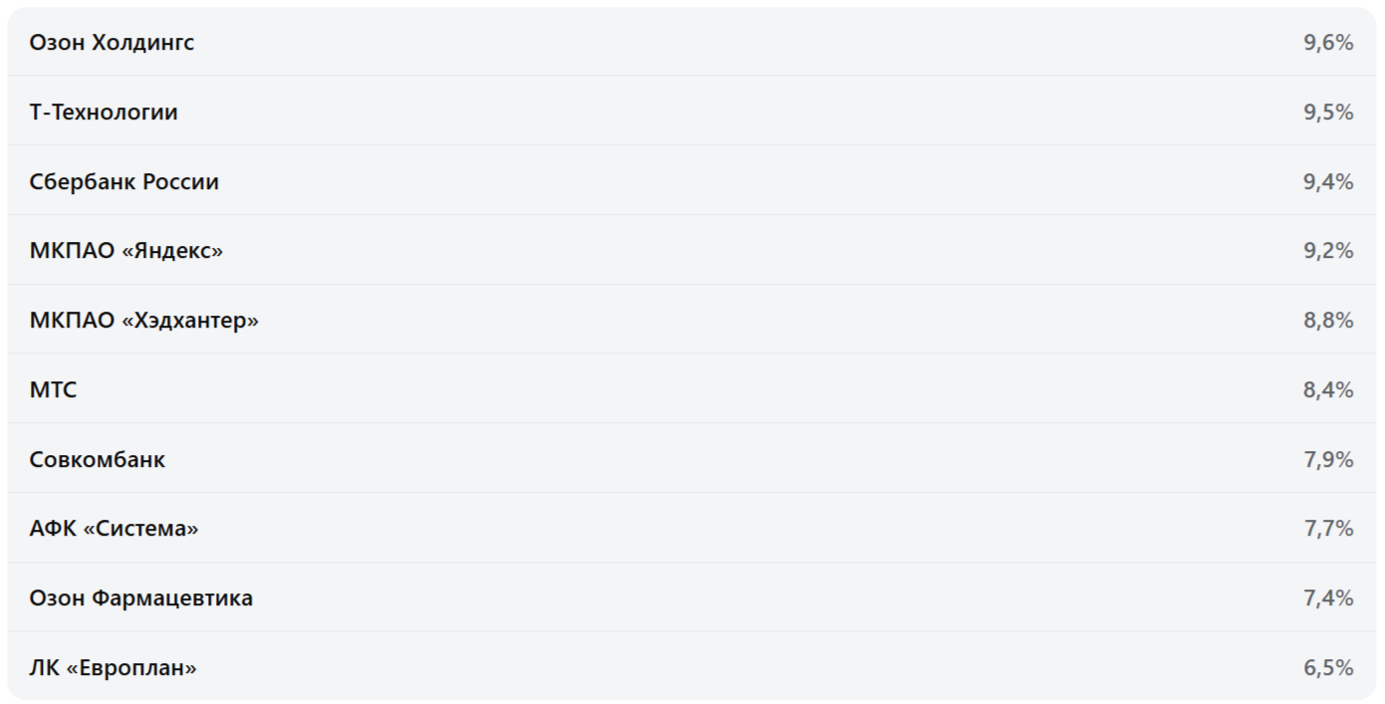
Task: Open the ЛК «Европлан» entry
Action: [x=113, y=667]
